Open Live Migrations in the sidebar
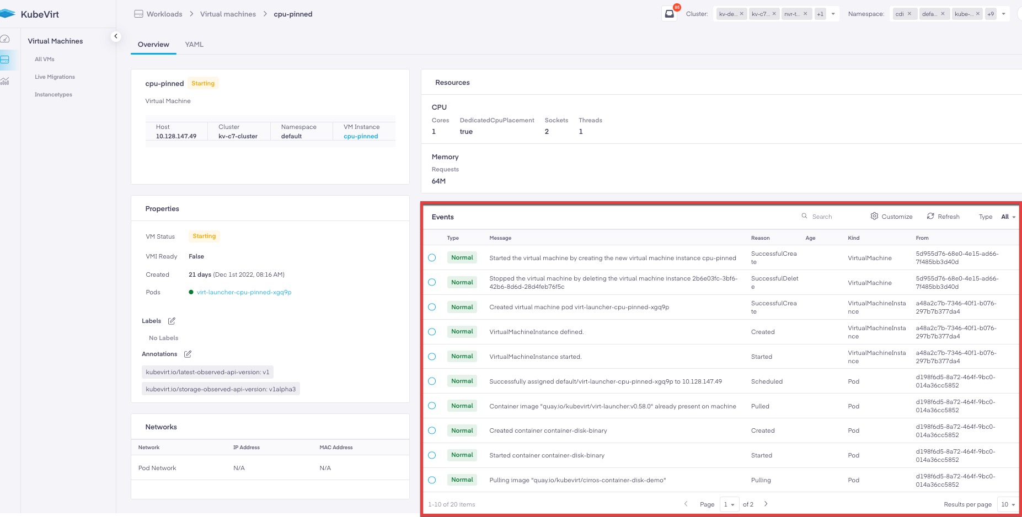This screenshot has width=1022, height=517. (x=55, y=77)
